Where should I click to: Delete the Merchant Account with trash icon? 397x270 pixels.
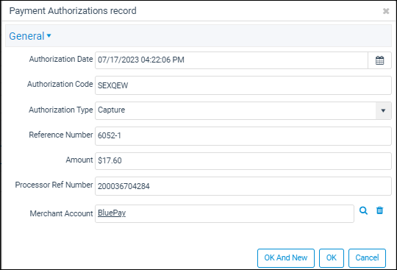[379, 210]
